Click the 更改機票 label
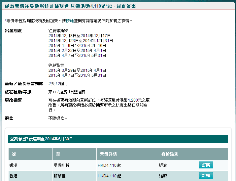Screen dimensions: 236x181 pos(13,100)
